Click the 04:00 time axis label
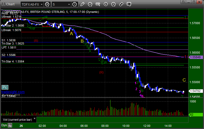 click(x=63, y=126)
